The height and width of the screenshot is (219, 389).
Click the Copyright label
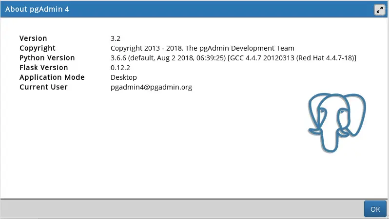(38, 48)
